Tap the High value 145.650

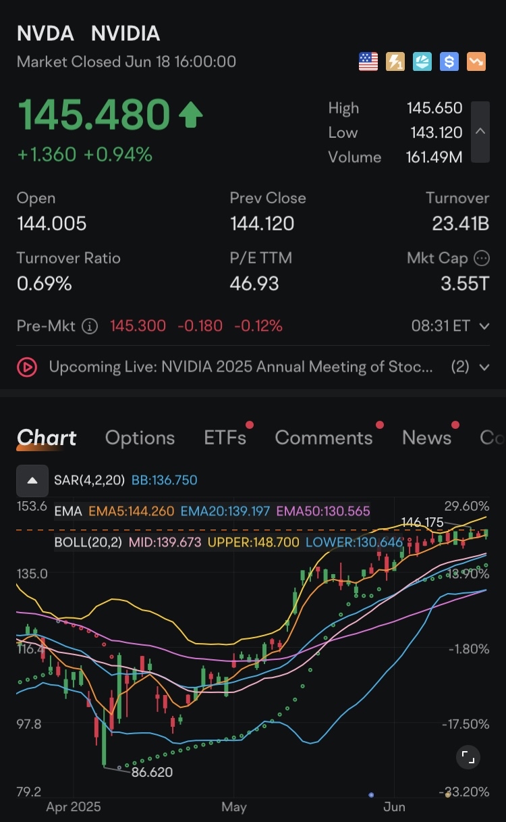[434, 108]
